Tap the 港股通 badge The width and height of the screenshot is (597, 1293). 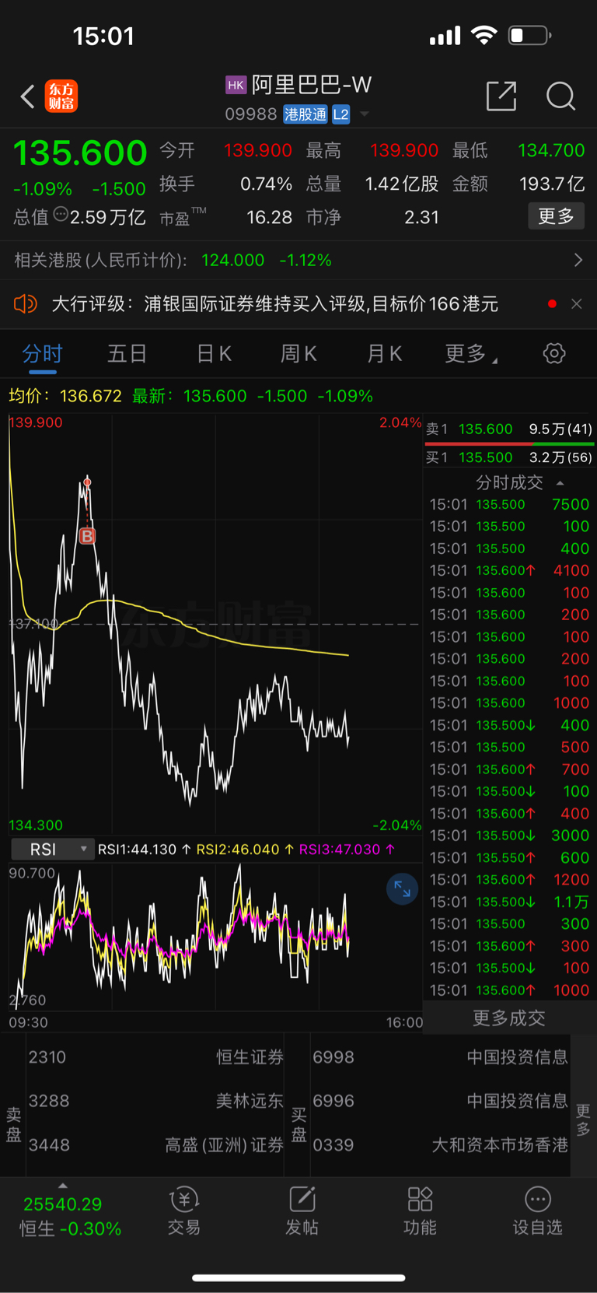pyautogui.click(x=305, y=114)
